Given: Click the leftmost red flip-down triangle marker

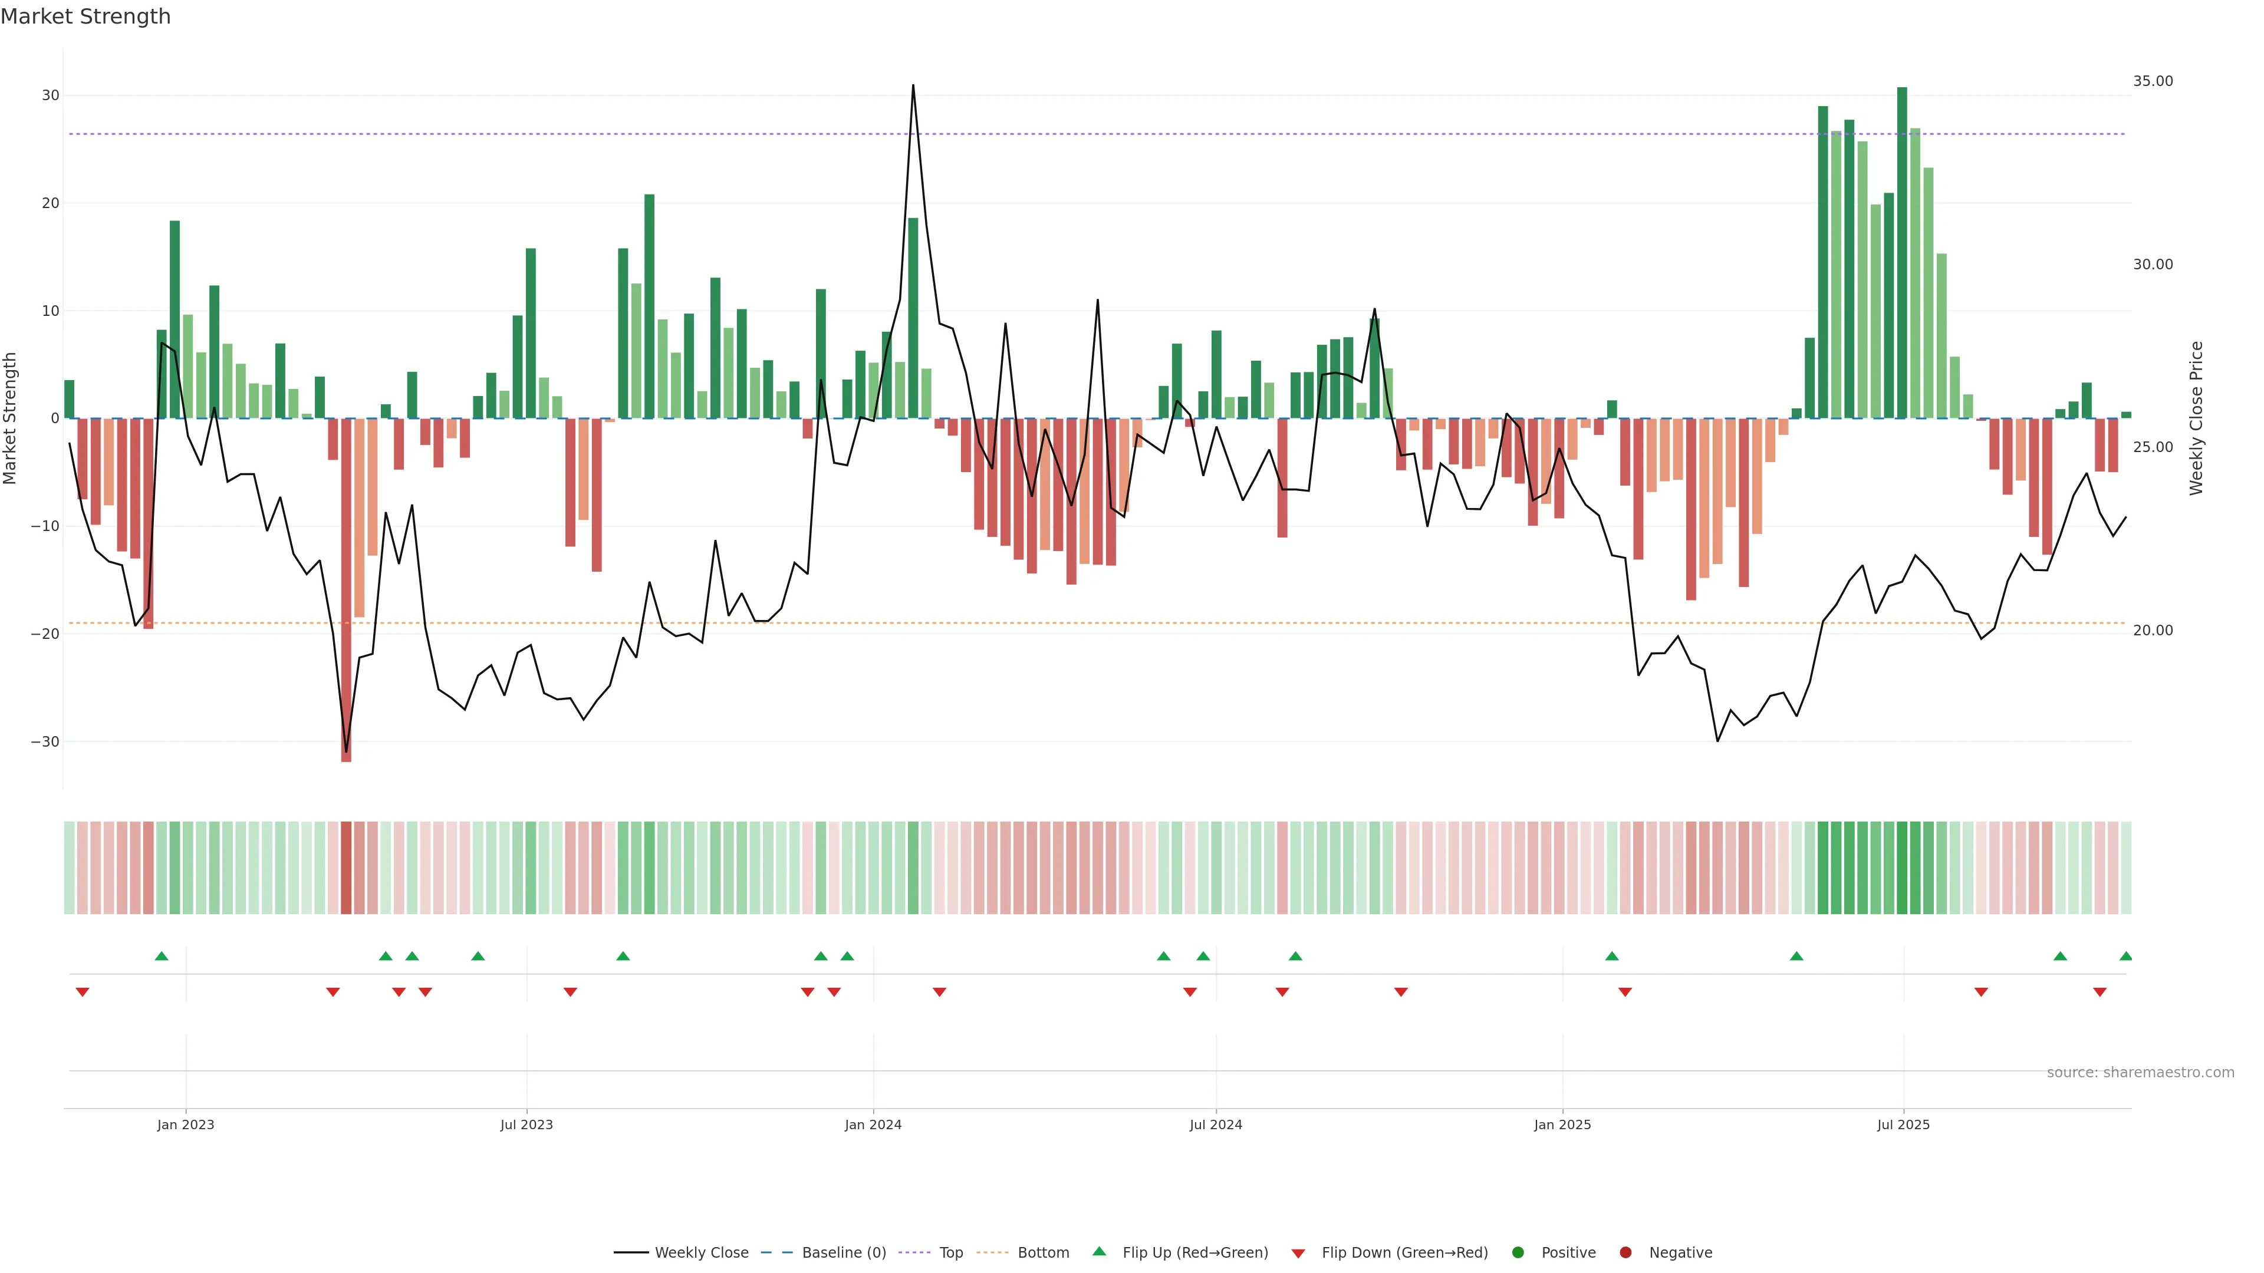Looking at the screenshot, I should tap(83, 992).
